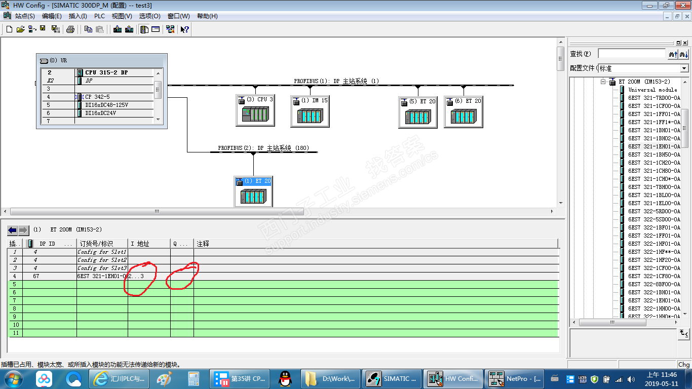Viewport: 692px width, 389px height.
Task: Select the (1) IM 15 station on PROFIBUS(1)
Action: [310, 111]
